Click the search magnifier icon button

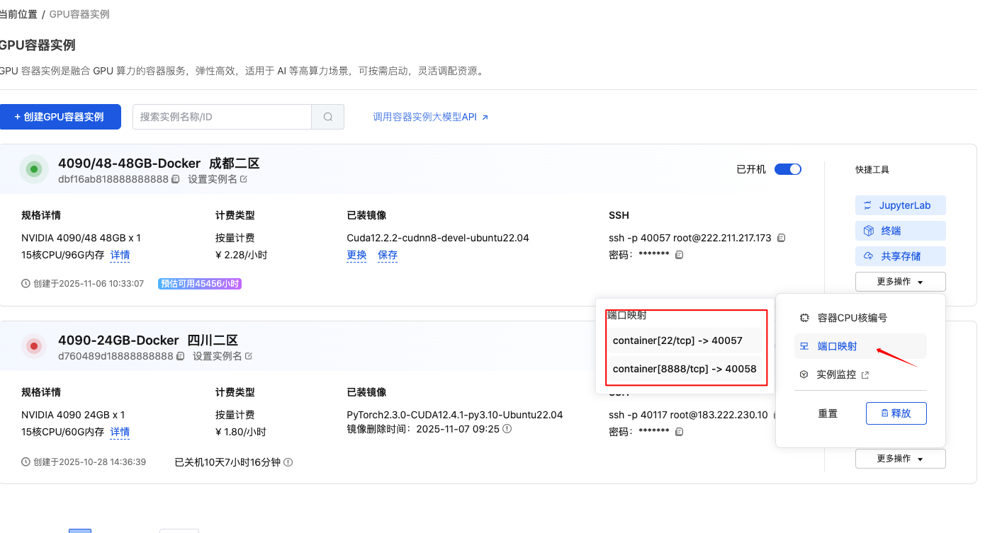[x=327, y=117]
